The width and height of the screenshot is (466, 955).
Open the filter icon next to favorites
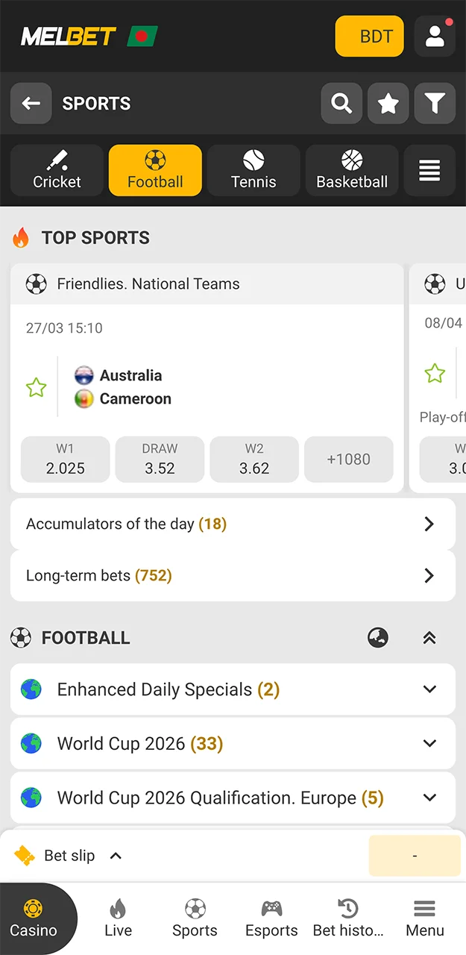click(435, 103)
